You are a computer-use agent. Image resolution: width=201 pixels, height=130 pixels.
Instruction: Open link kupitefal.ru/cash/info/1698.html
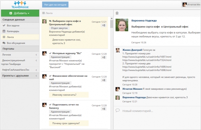click(147, 70)
